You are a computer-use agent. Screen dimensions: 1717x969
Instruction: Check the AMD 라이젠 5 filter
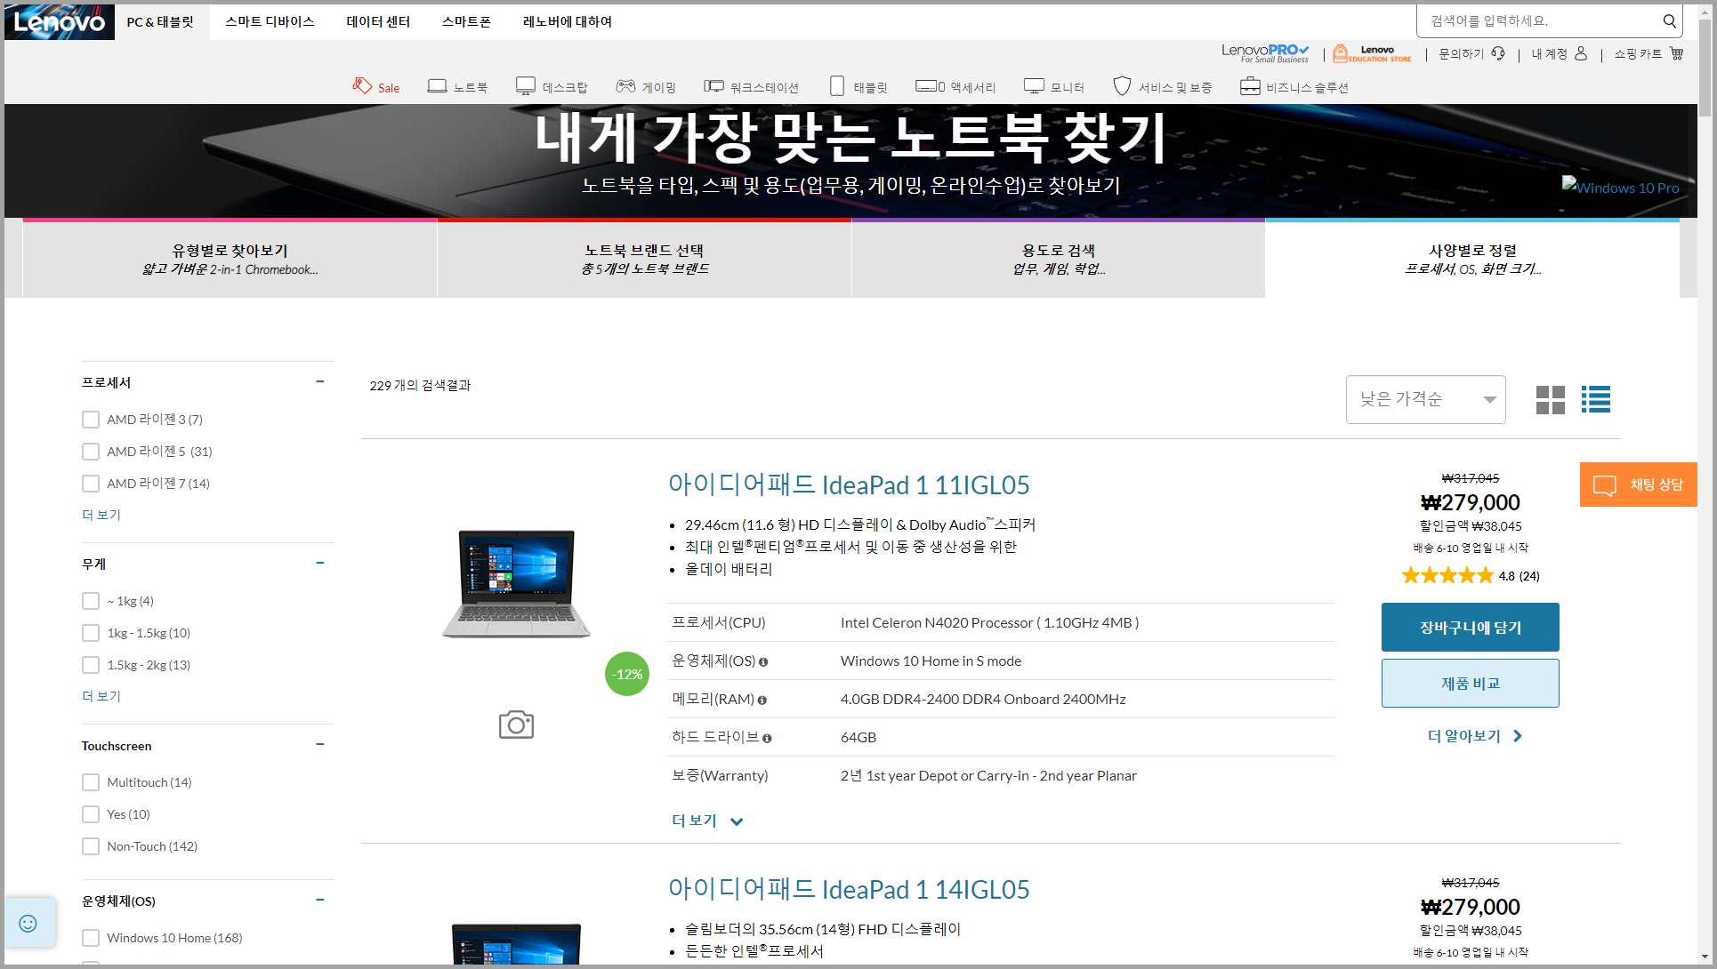coord(91,452)
